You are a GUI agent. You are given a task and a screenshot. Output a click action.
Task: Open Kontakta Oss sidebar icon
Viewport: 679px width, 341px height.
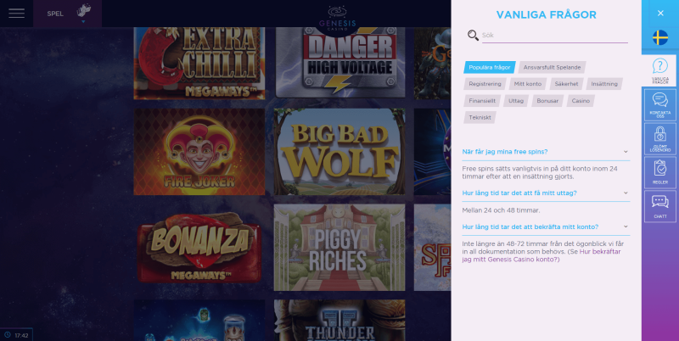click(660, 104)
